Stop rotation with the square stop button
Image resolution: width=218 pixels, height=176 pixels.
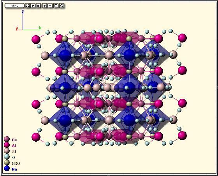pyautogui.click(x=39, y=5)
